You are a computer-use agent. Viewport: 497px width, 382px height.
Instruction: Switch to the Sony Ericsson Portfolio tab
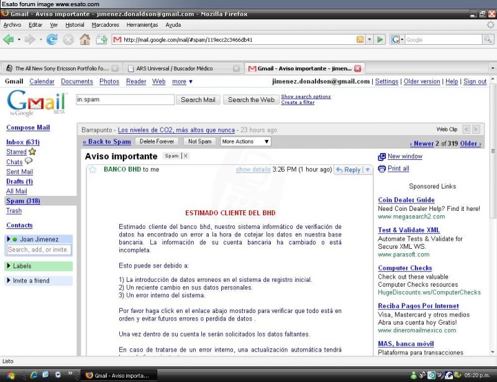coord(62,68)
